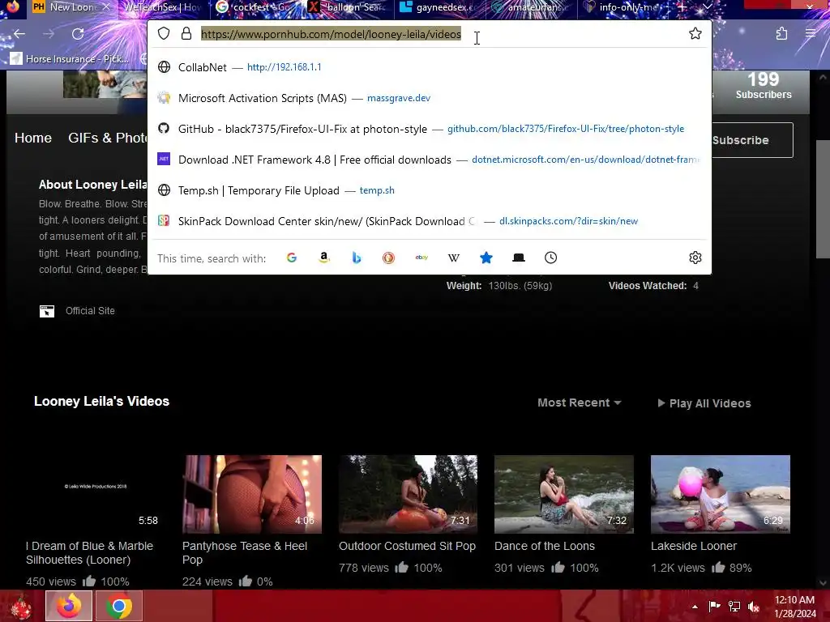The height and width of the screenshot is (622, 830).
Task: Open a new tab with the plus button
Action: (x=682, y=7)
